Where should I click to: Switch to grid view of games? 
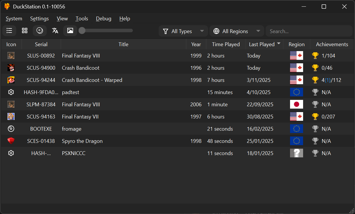24,30
